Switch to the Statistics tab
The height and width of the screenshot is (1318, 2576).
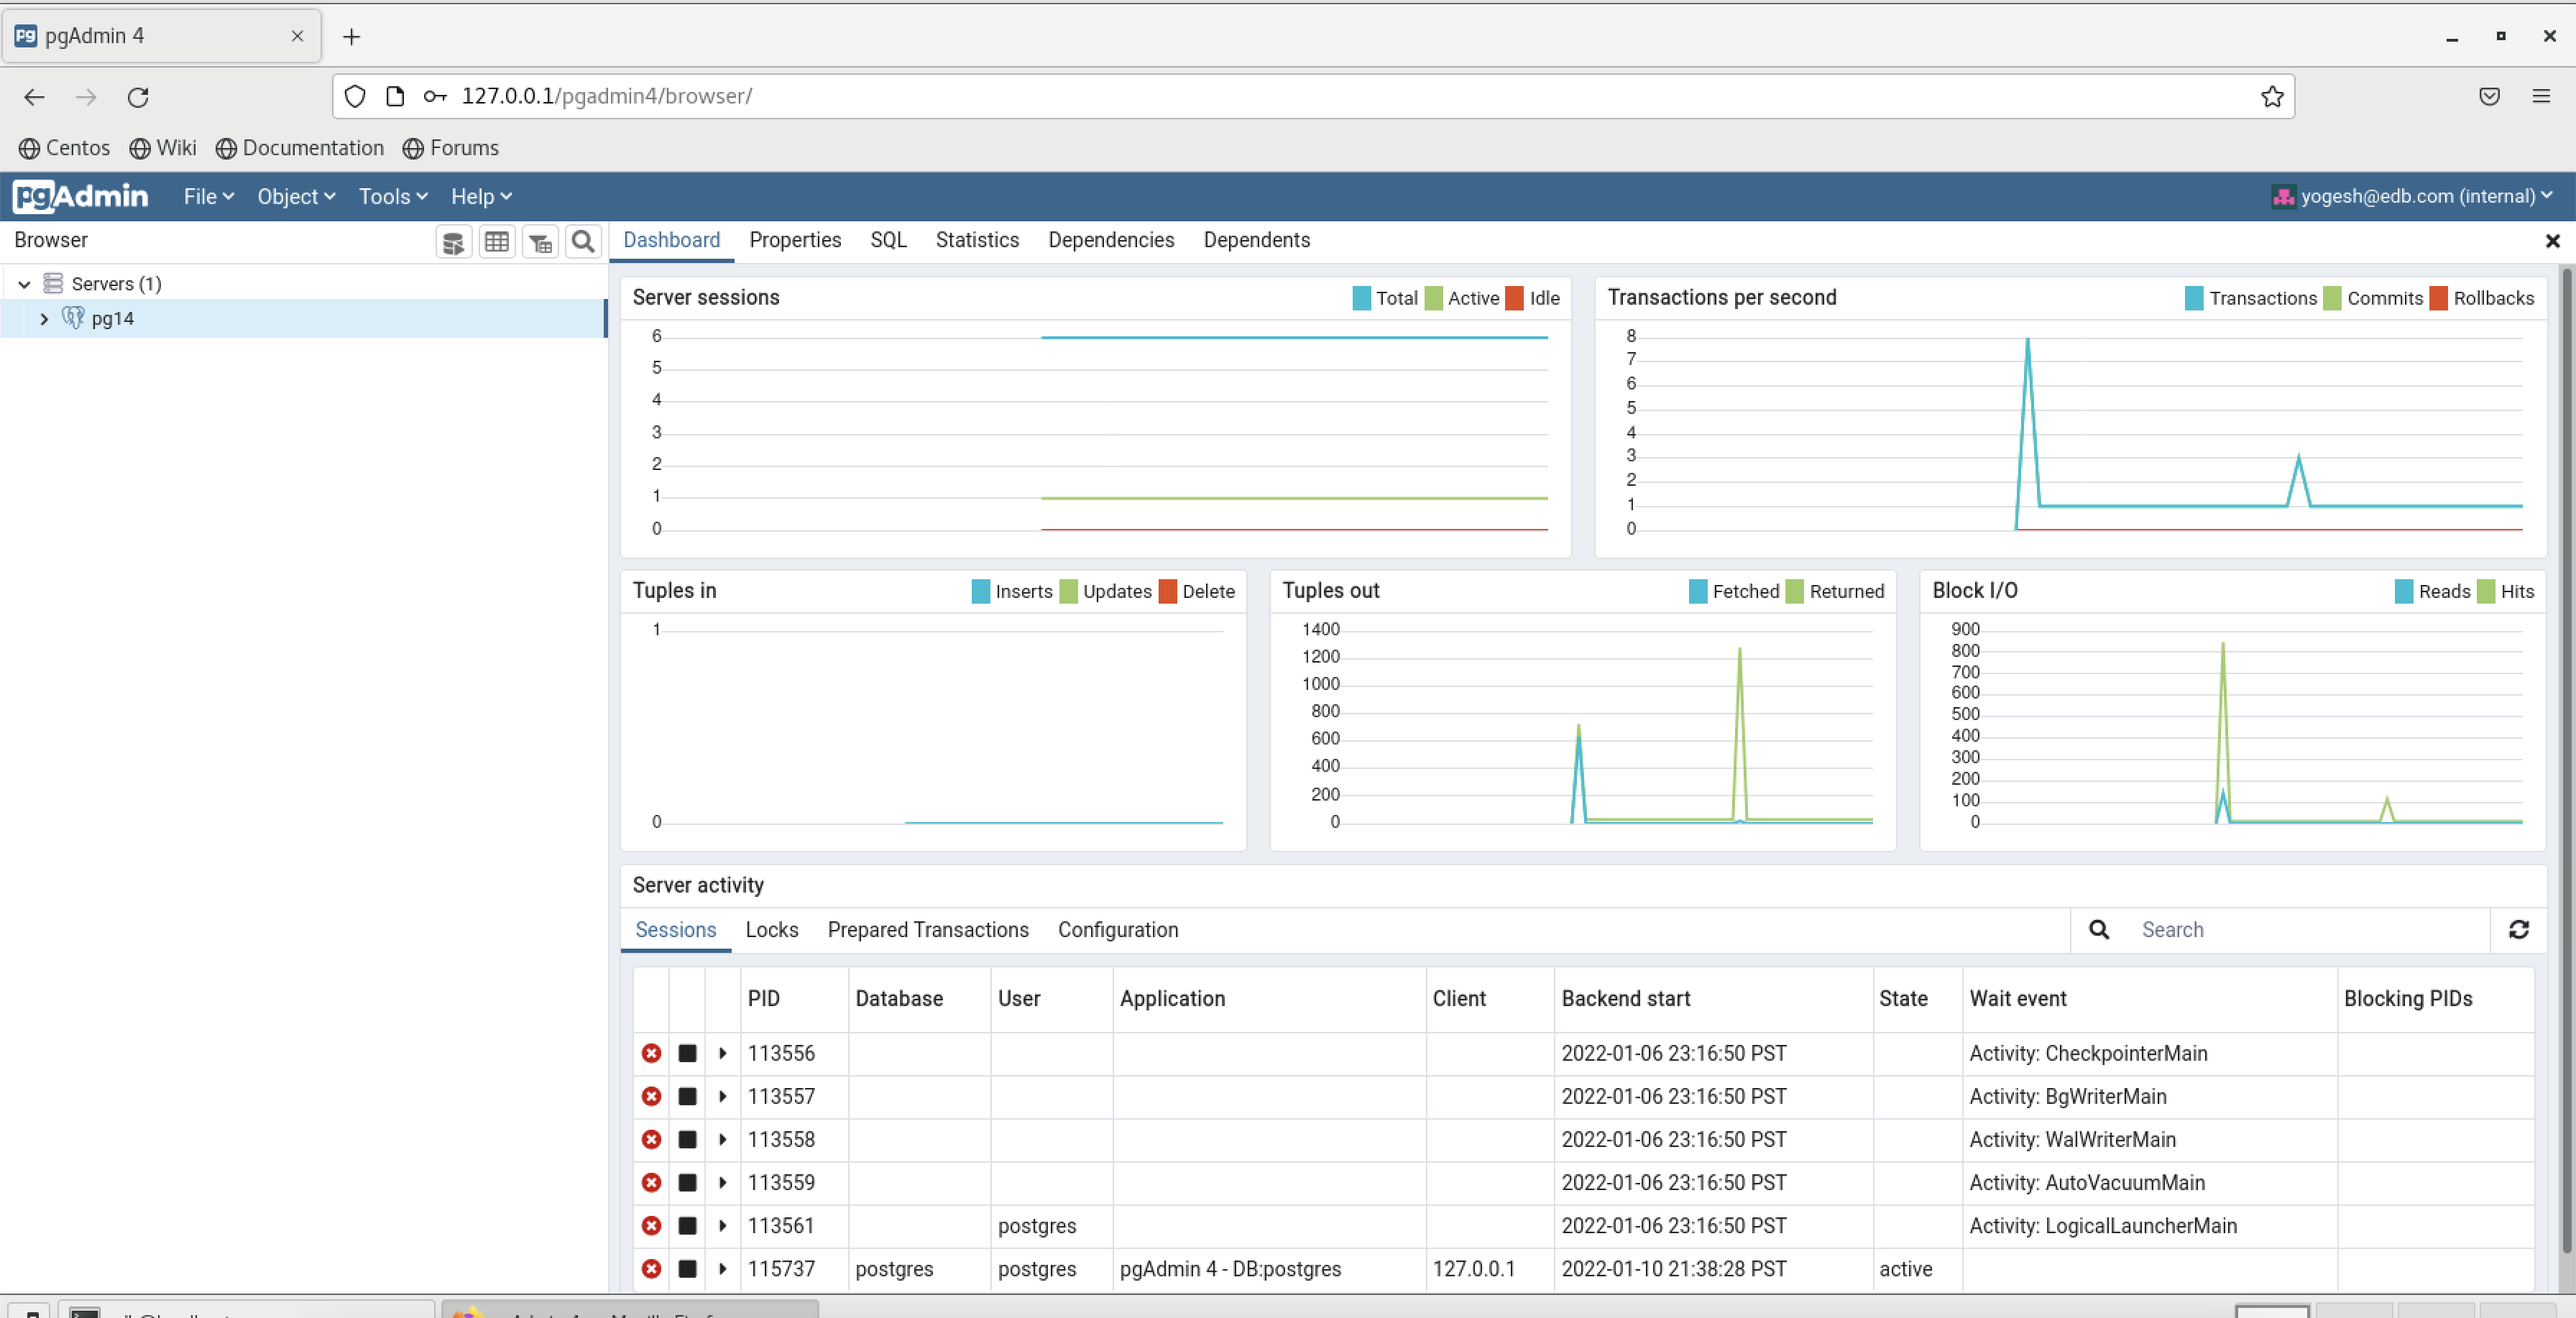point(977,240)
